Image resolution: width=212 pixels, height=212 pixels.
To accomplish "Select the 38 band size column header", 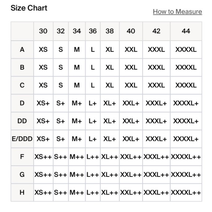I will [110, 31].
